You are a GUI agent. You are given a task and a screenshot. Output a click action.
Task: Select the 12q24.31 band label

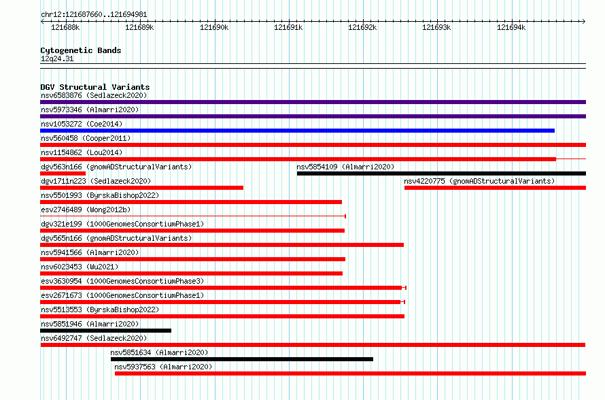57,59
